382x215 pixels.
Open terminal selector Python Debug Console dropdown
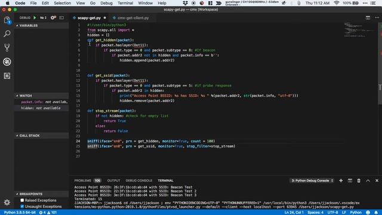tap(312, 180)
